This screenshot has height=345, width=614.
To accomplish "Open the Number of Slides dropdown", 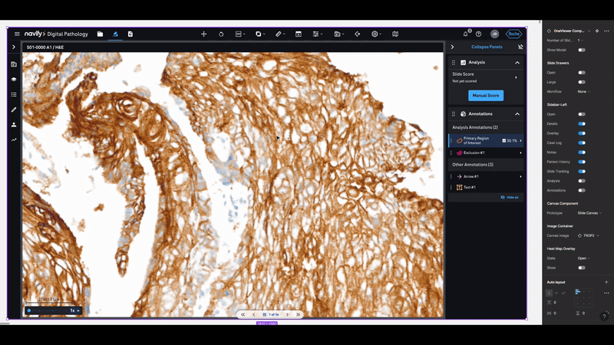I will click(580, 41).
